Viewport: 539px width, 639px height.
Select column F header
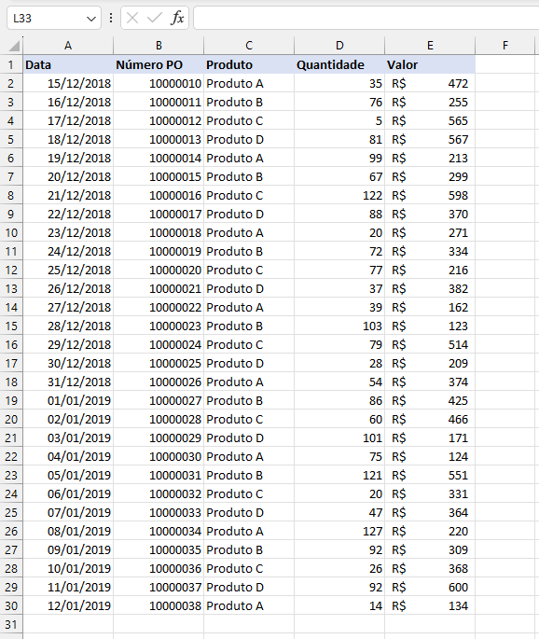(x=504, y=45)
